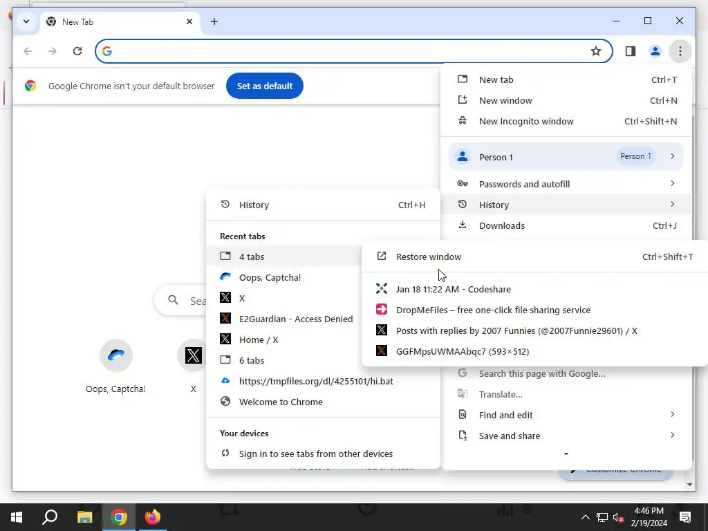Click the muted volume tray icon
The width and height of the screenshot is (708, 531).
click(619, 518)
